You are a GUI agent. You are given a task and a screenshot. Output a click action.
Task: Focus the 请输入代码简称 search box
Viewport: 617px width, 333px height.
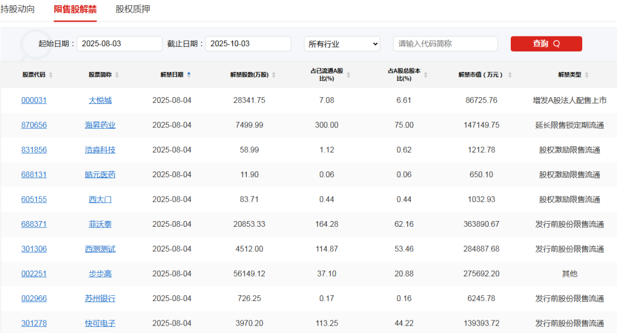(x=445, y=44)
